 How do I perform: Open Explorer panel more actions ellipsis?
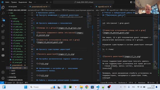click(x=25, y=7)
